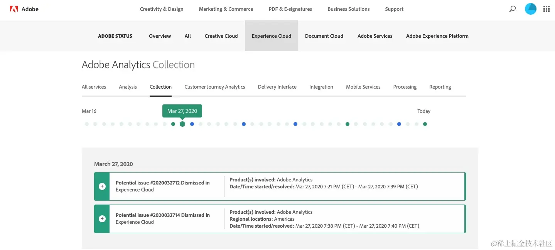Switch to the Reporting tab
The width and height of the screenshot is (555, 250).
440,87
